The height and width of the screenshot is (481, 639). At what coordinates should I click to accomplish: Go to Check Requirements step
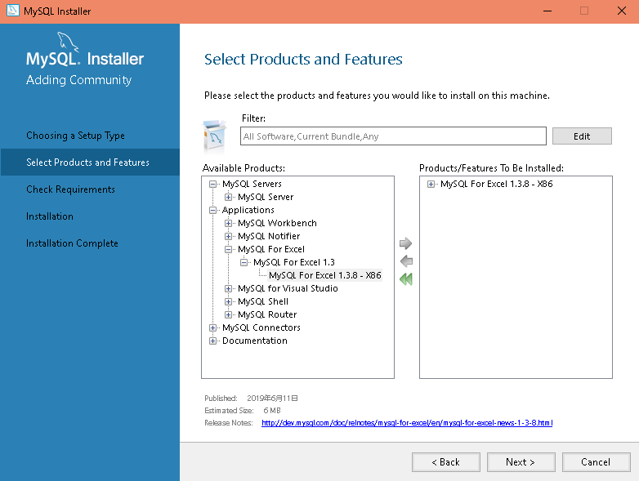(70, 189)
